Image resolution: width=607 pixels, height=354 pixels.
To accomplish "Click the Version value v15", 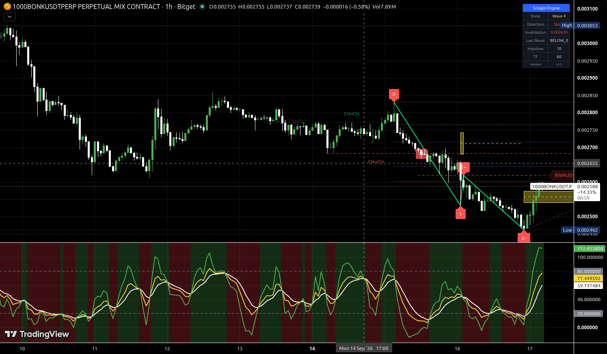I will (559, 64).
